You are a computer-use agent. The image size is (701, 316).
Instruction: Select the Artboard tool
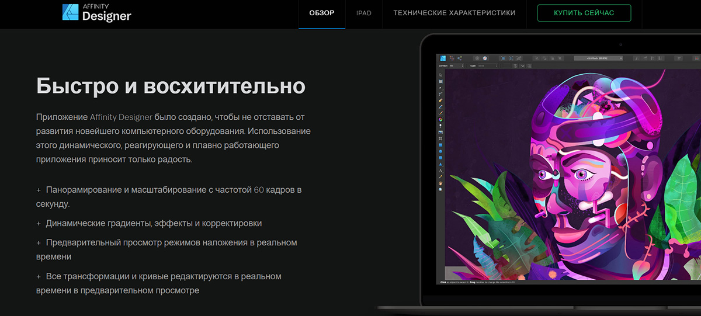[440, 81]
